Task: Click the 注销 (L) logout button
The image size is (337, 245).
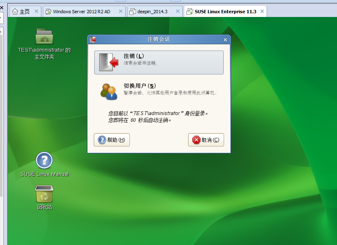Action: click(x=159, y=62)
